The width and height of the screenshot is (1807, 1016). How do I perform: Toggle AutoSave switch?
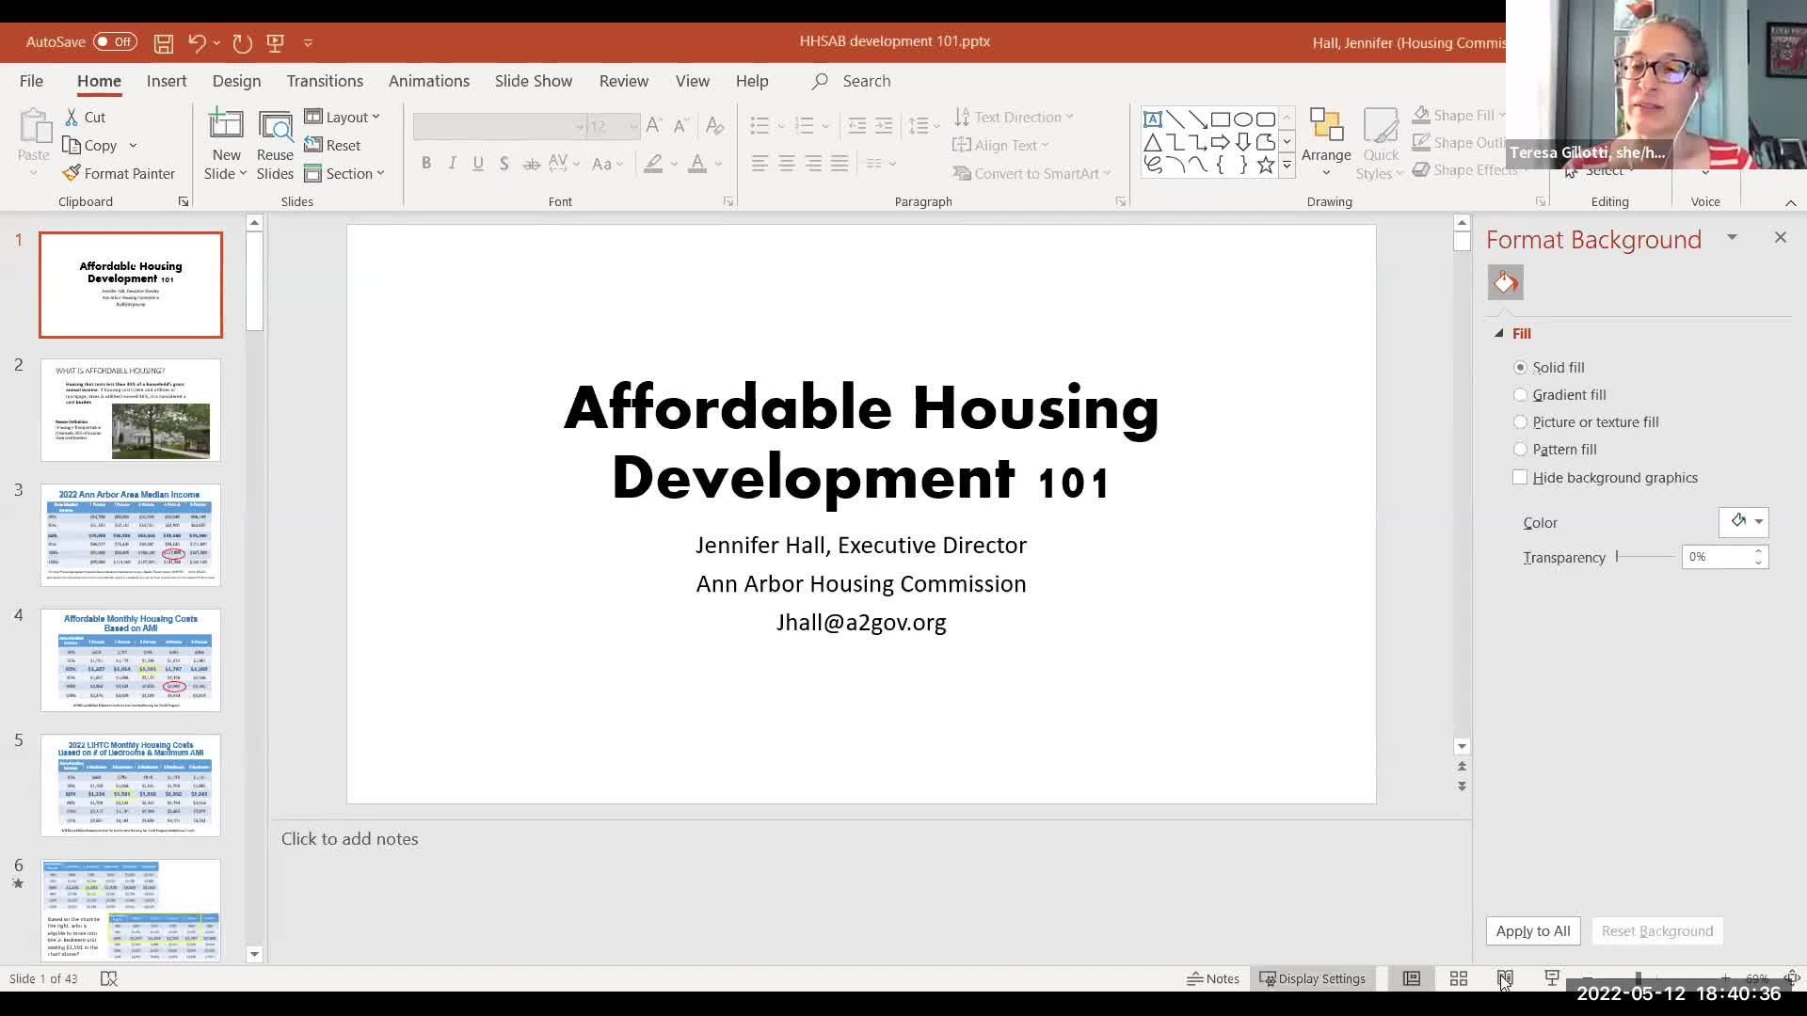click(115, 42)
